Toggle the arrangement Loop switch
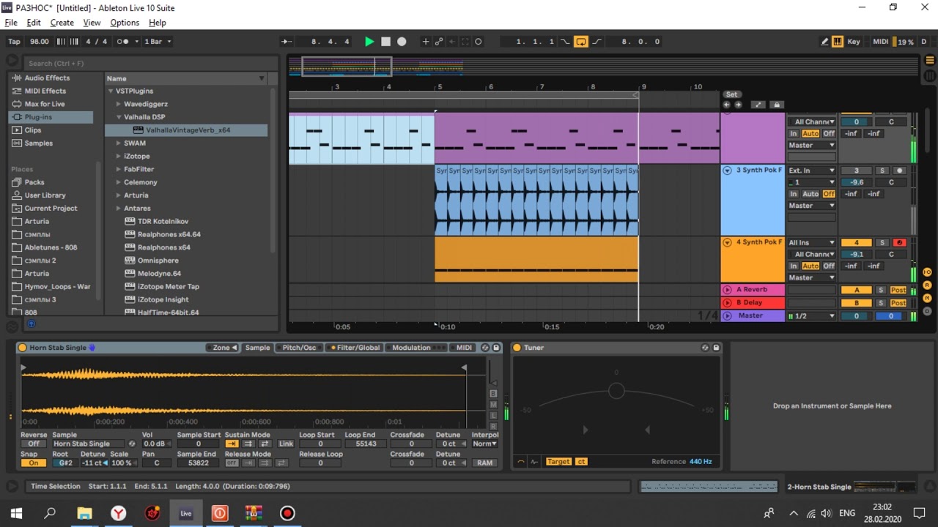Image resolution: width=938 pixels, height=527 pixels. point(580,42)
